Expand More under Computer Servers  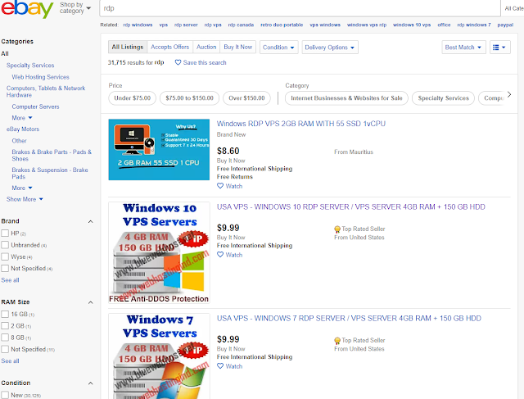[22, 118]
